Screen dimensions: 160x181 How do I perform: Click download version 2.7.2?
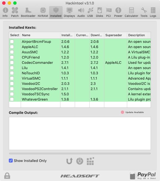point(94,62)
